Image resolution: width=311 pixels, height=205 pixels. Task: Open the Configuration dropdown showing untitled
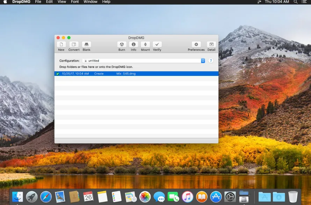click(x=144, y=61)
